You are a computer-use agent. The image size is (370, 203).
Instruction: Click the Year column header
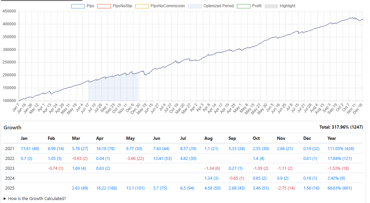(331, 139)
